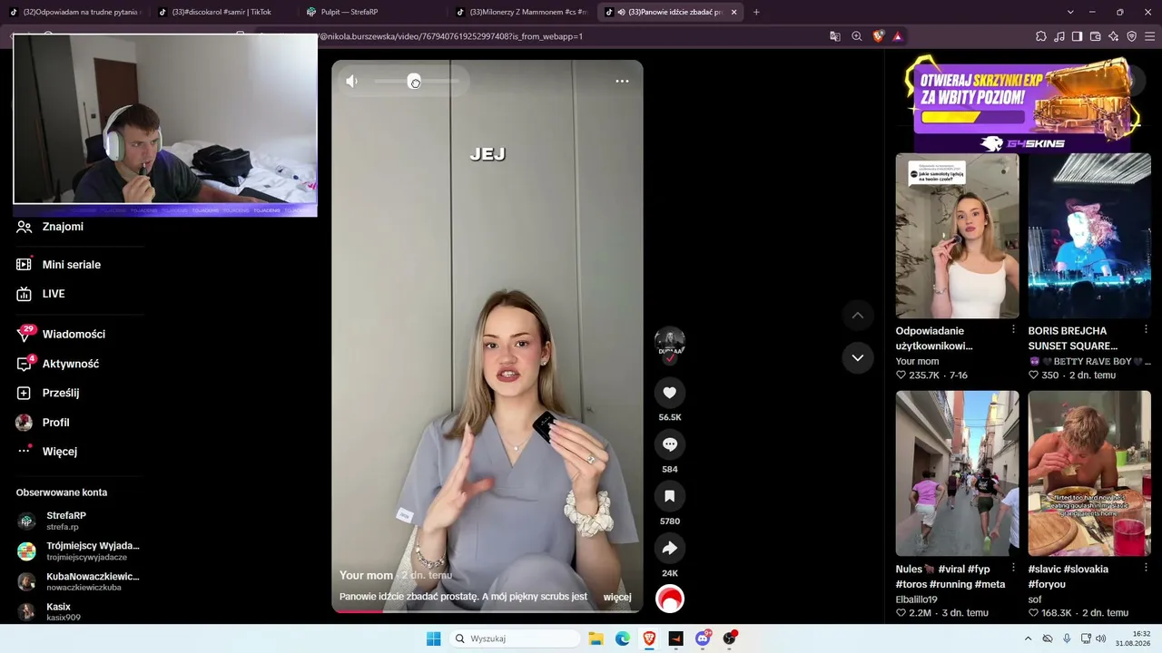
Task: Go to previous video with up chevron
Action: [x=858, y=315]
